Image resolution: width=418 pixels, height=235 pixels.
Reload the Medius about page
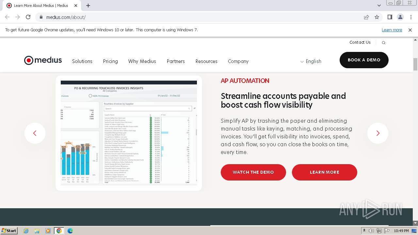(x=28, y=17)
